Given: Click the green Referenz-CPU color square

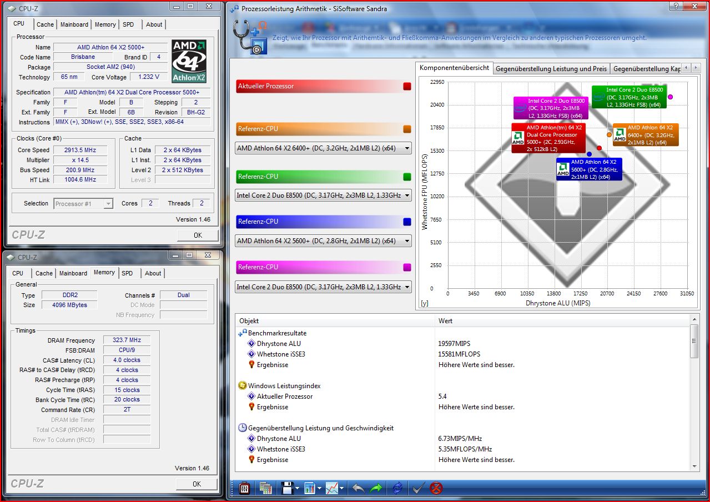Looking at the screenshot, I should [x=407, y=177].
